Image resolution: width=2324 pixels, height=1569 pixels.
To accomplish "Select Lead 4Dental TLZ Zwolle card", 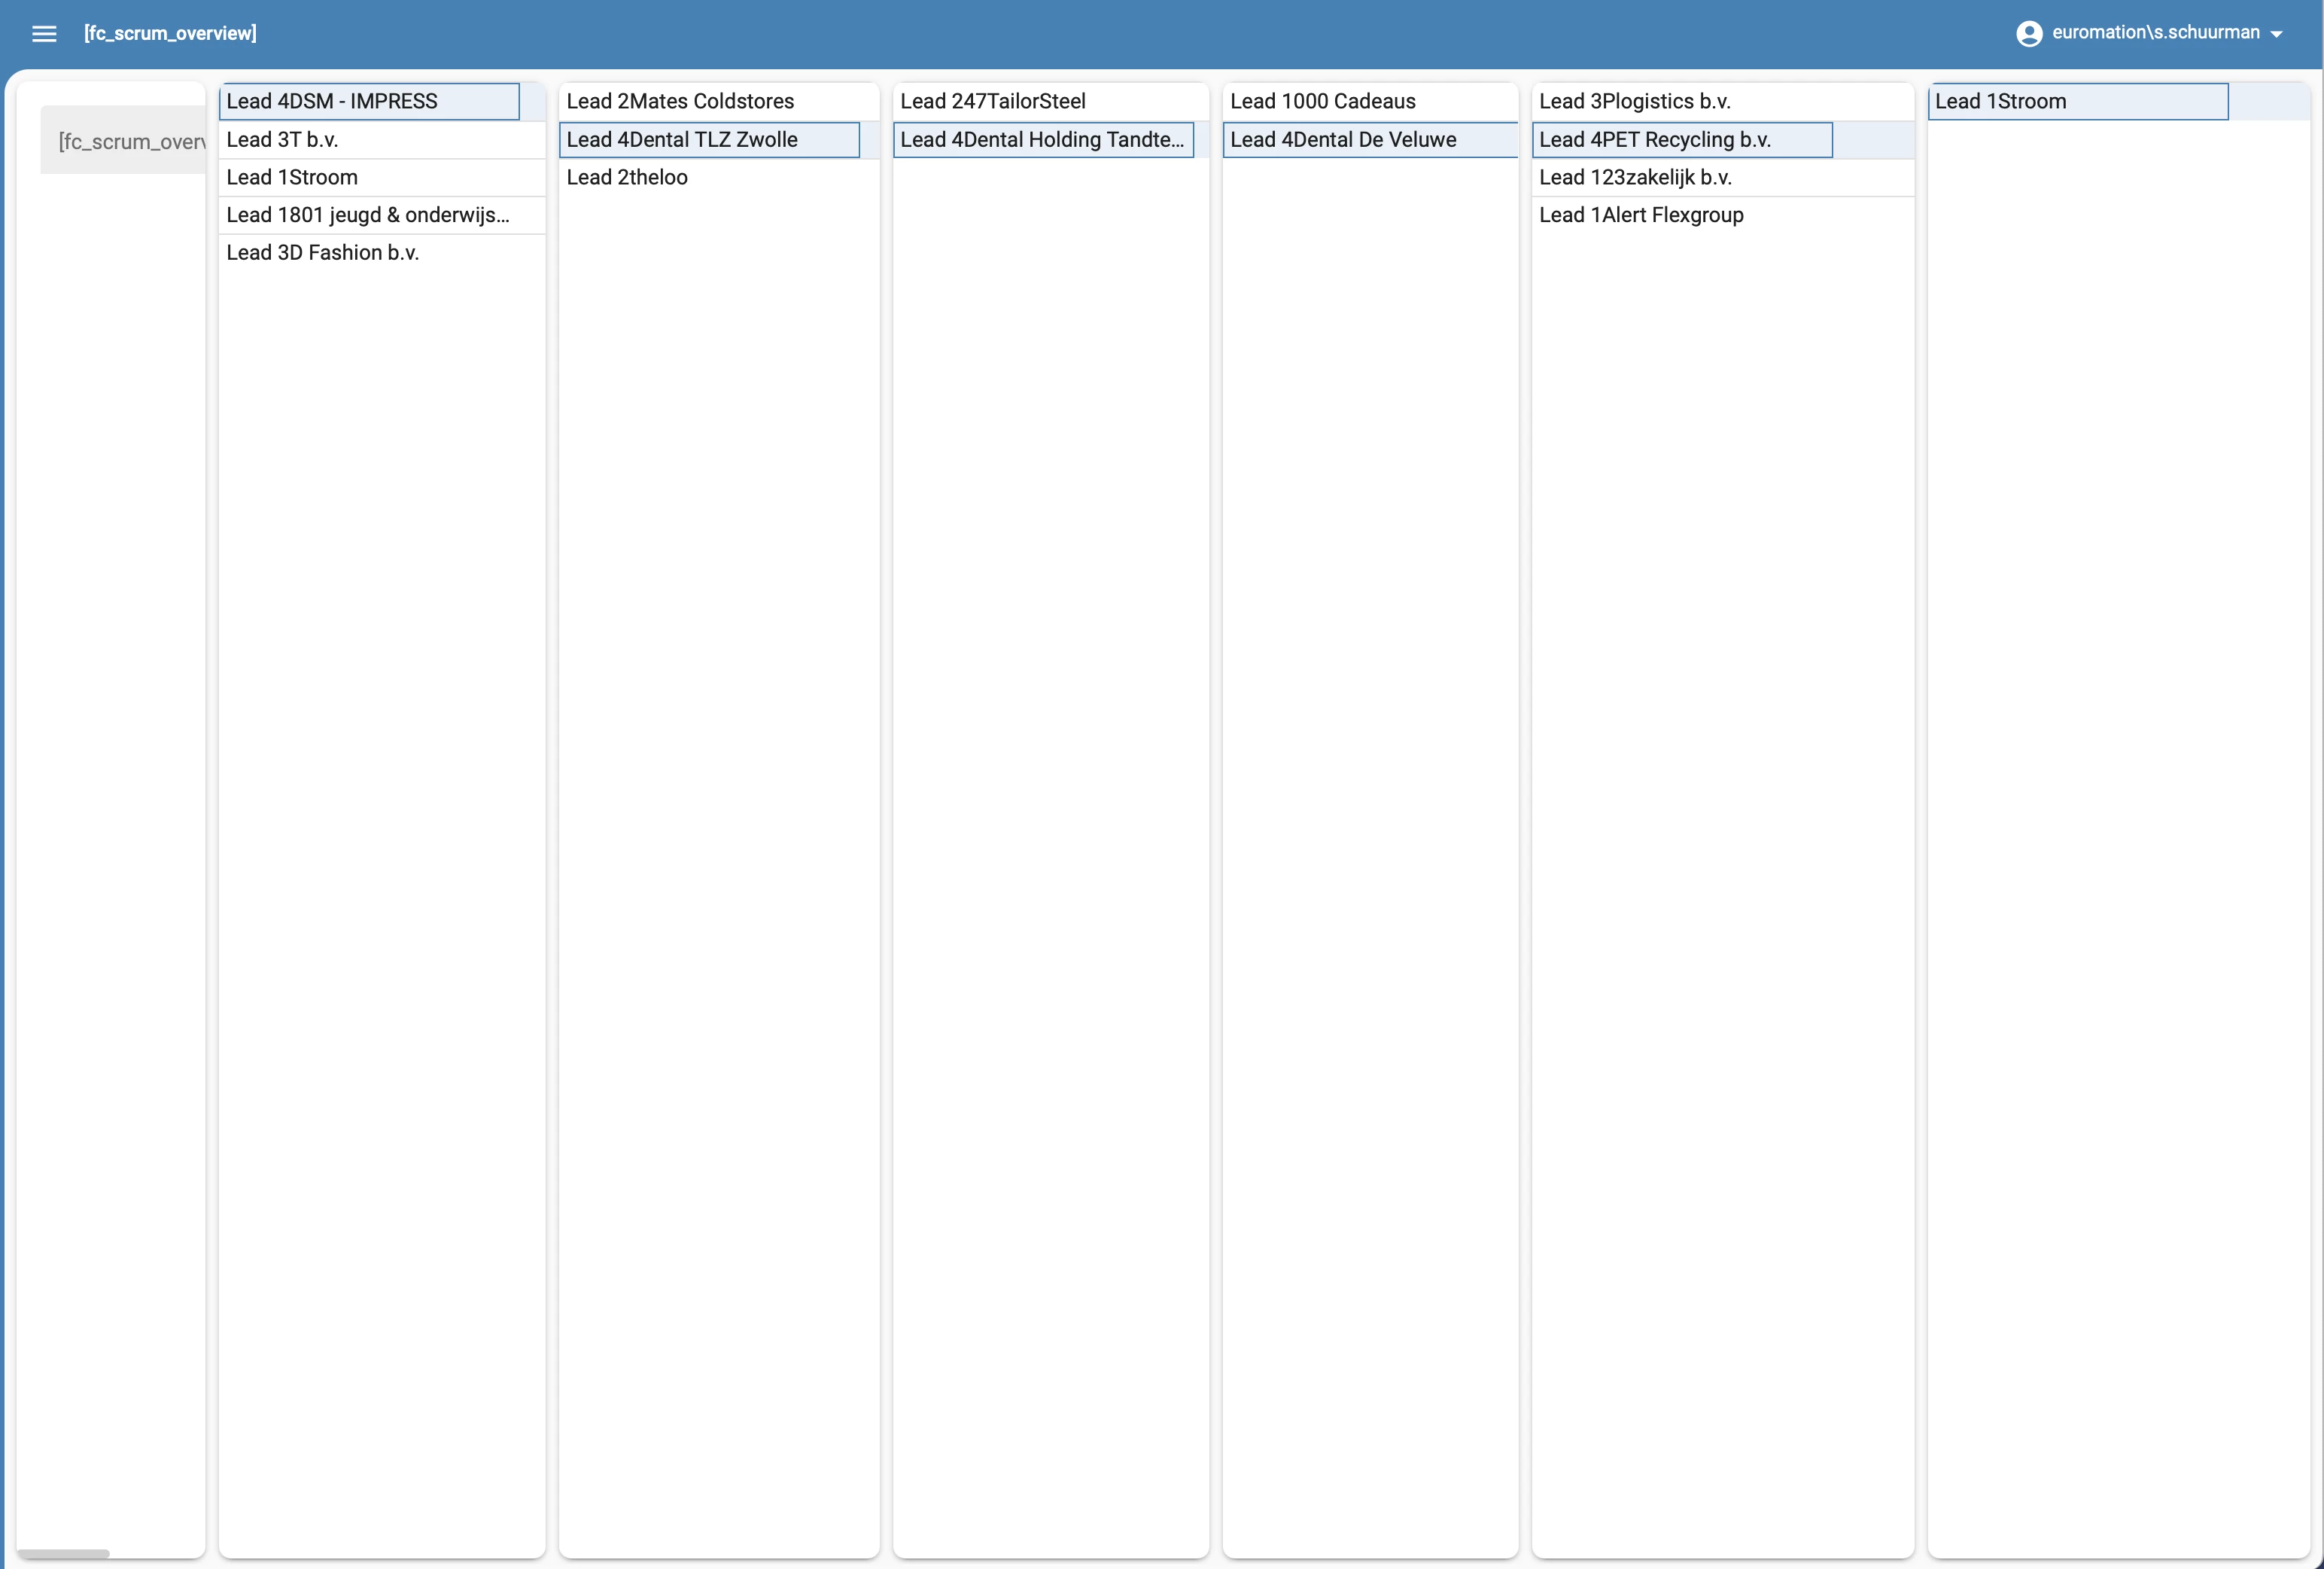I will tap(709, 140).
